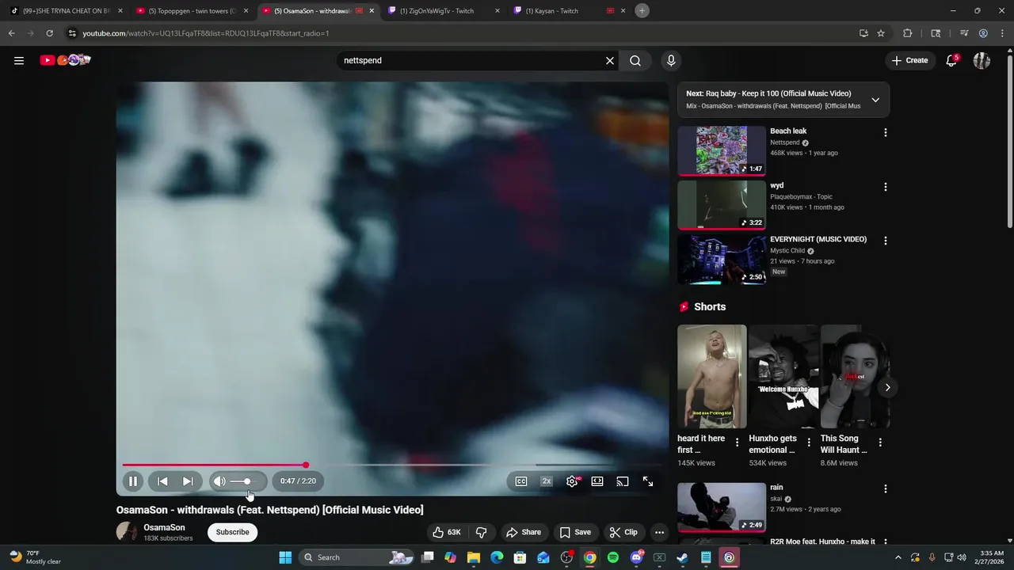Open the Chrome extensions puzzle icon
The height and width of the screenshot is (570, 1014).
908,33
